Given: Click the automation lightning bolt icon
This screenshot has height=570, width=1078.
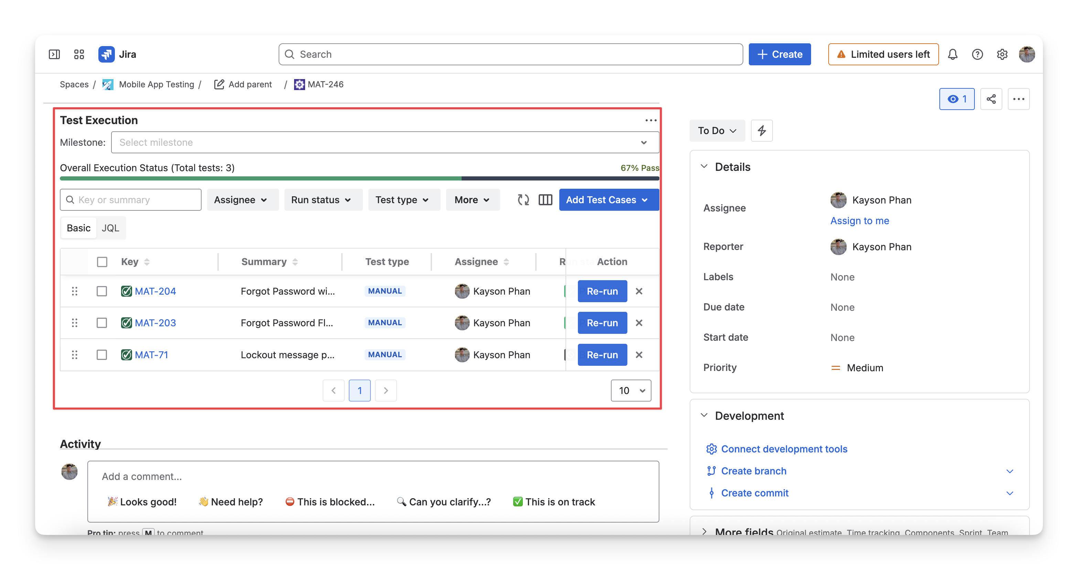Looking at the screenshot, I should pos(762,131).
